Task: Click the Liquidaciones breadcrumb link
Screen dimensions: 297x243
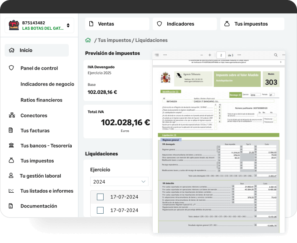Action: (151, 40)
